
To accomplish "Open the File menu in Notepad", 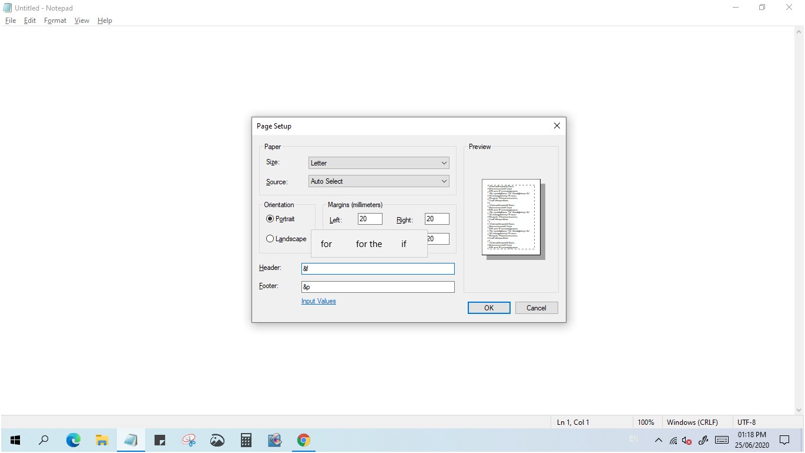I will tap(10, 21).
